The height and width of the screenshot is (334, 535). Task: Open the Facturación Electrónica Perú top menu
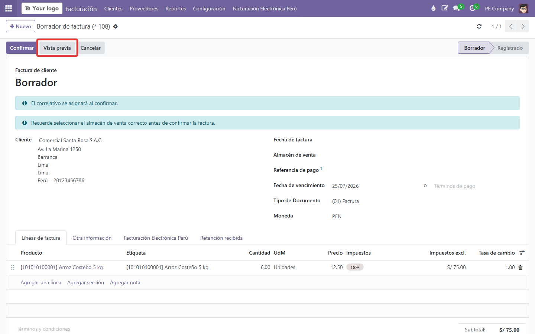pos(265,9)
